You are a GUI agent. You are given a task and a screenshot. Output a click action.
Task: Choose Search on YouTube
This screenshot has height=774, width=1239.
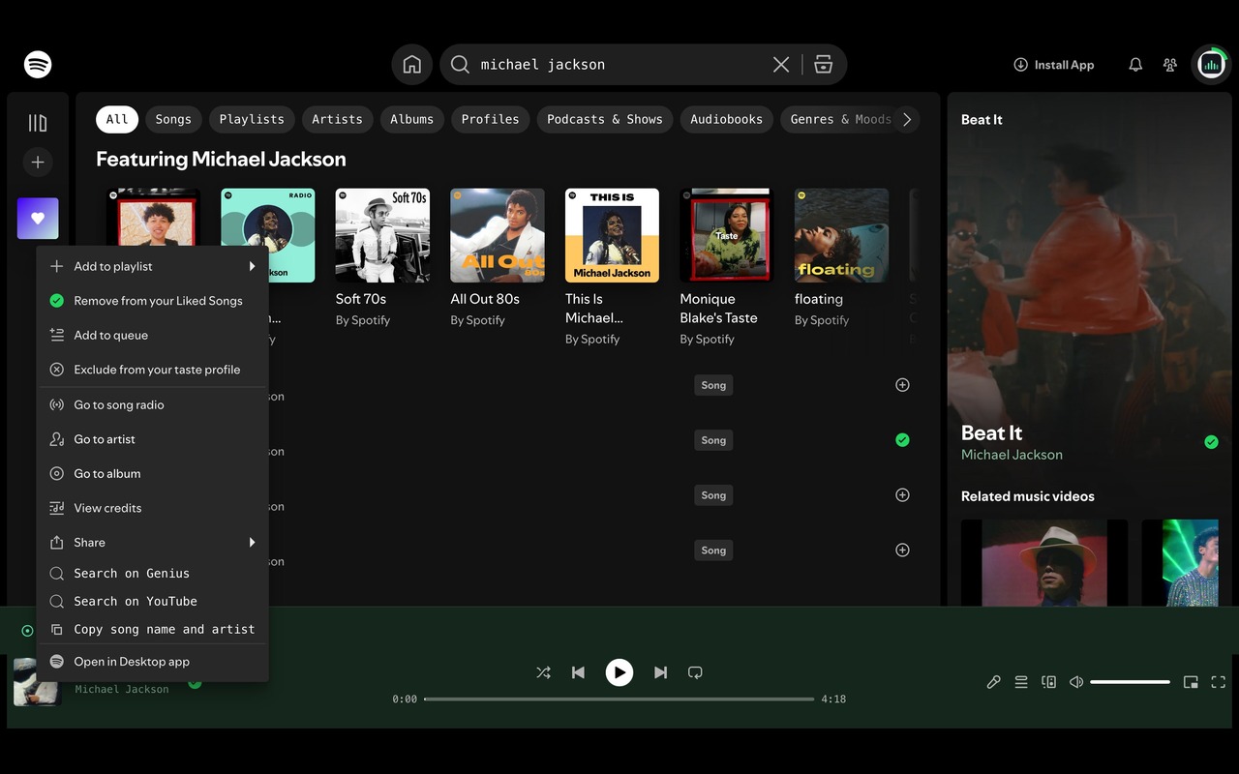[152, 601]
